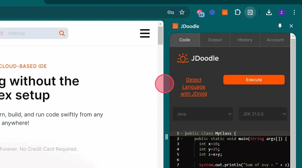The image size is (302, 168).
Task: Open the Chrome extensions puzzle menu
Action: click(238, 12)
